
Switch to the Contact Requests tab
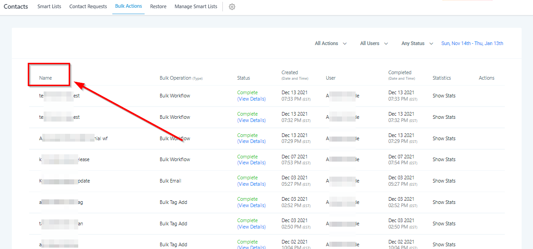coord(88,7)
